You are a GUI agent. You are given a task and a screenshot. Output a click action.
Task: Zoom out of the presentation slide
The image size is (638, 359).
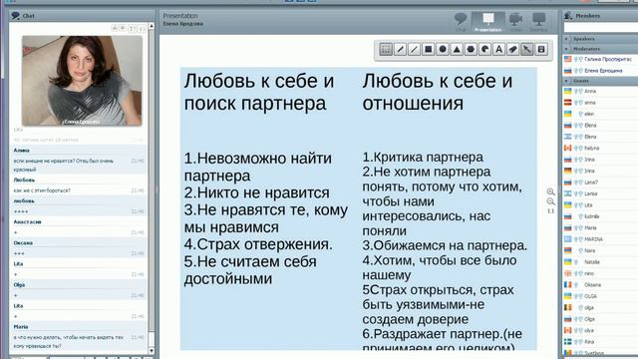click(x=550, y=201)
